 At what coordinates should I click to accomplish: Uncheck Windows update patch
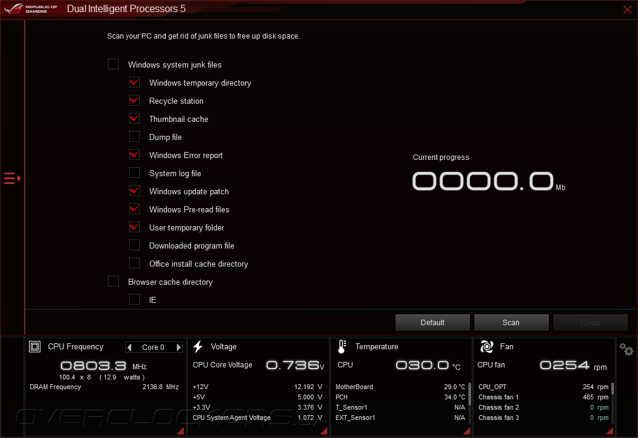pos(134,191)
